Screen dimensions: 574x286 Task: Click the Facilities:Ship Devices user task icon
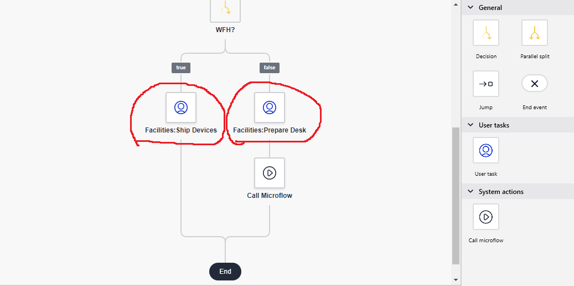click(181, 108)
